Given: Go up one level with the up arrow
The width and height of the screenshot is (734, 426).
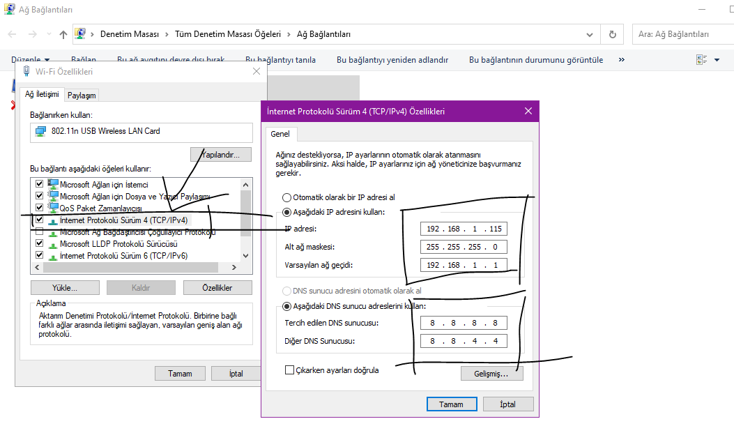Looking at the screenshot, I should click(x=63, y=34).
